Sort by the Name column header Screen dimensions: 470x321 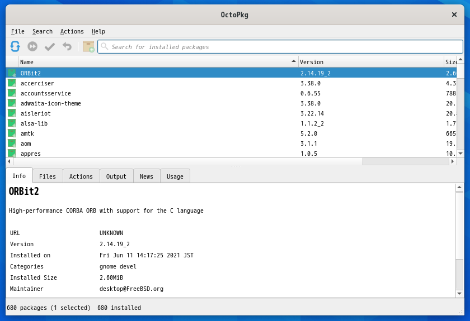pyautogui.click(x=158, y=62)
